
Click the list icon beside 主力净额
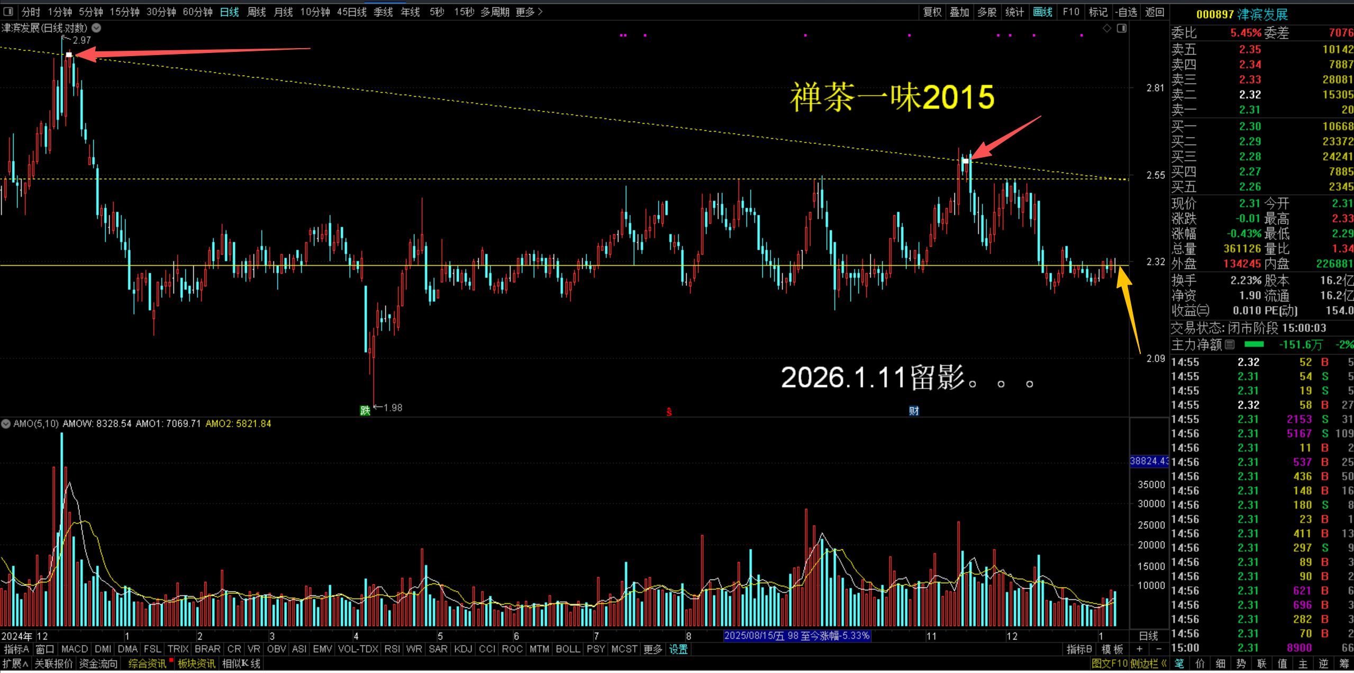coord(1230,344)
